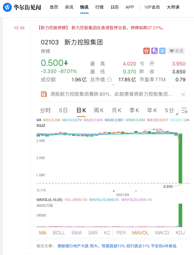Open the APP nav link

[130, 7]
